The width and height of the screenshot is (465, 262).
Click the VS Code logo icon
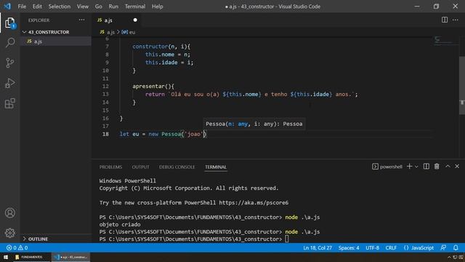pyautogui.click(x=7, y=7)
